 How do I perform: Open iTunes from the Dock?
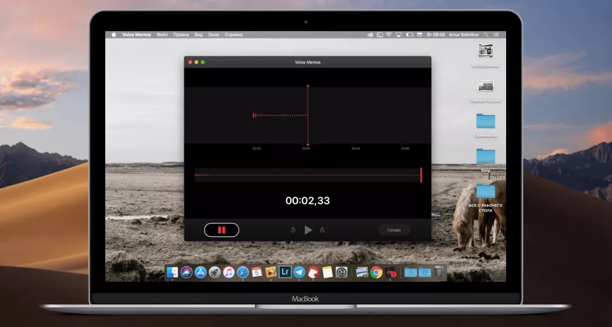point(228,272)
